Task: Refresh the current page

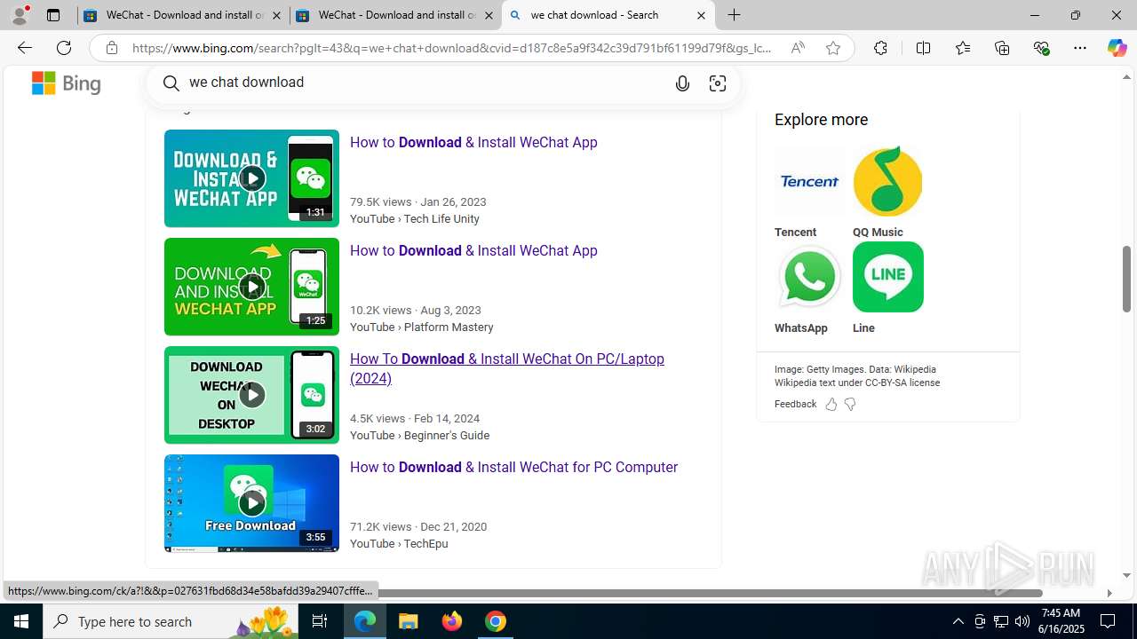Action: coord(64,48)
